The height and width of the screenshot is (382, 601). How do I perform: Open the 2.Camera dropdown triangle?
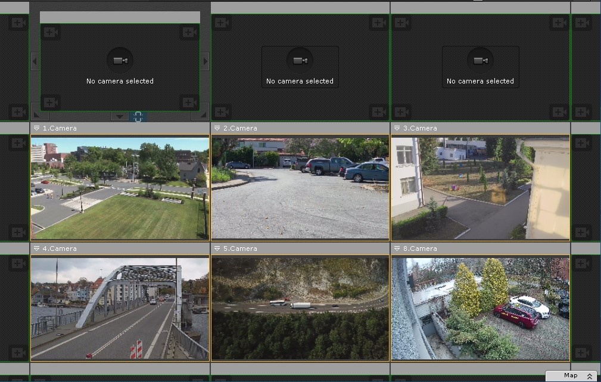(x=217, y=128)
